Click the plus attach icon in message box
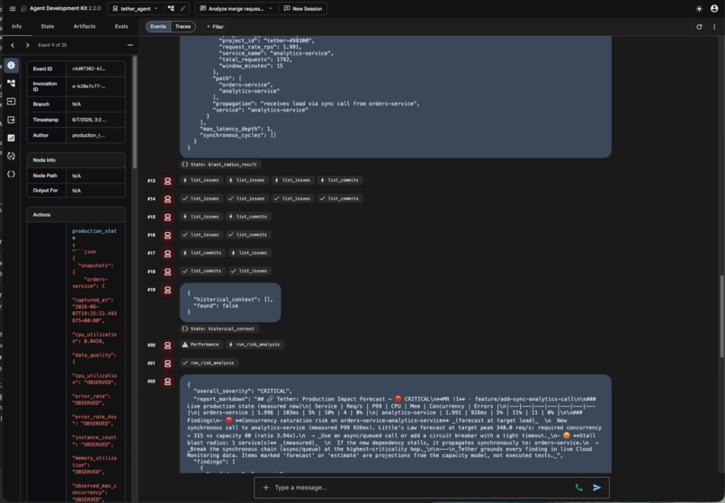Image resolution: width=725 pixels, height=503 pixels. tap(266, 488)
